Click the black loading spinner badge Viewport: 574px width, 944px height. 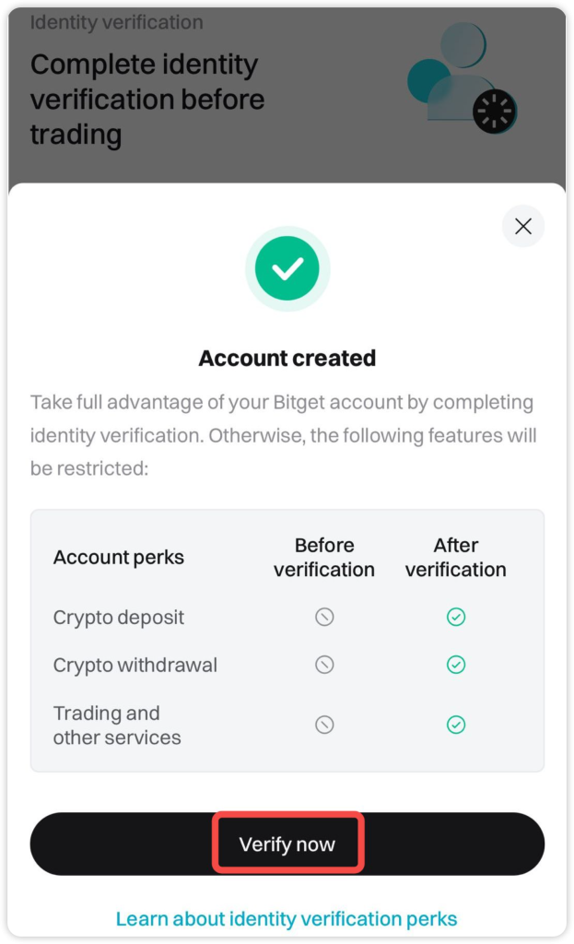click(x=495, y=111)
